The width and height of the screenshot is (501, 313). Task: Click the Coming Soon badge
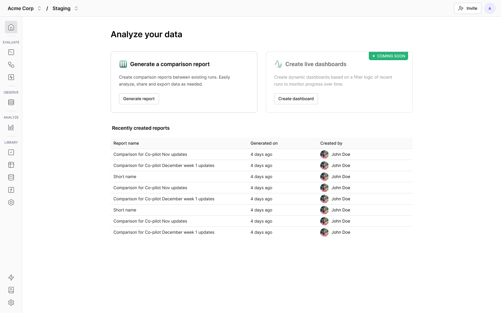coord(388,56)
